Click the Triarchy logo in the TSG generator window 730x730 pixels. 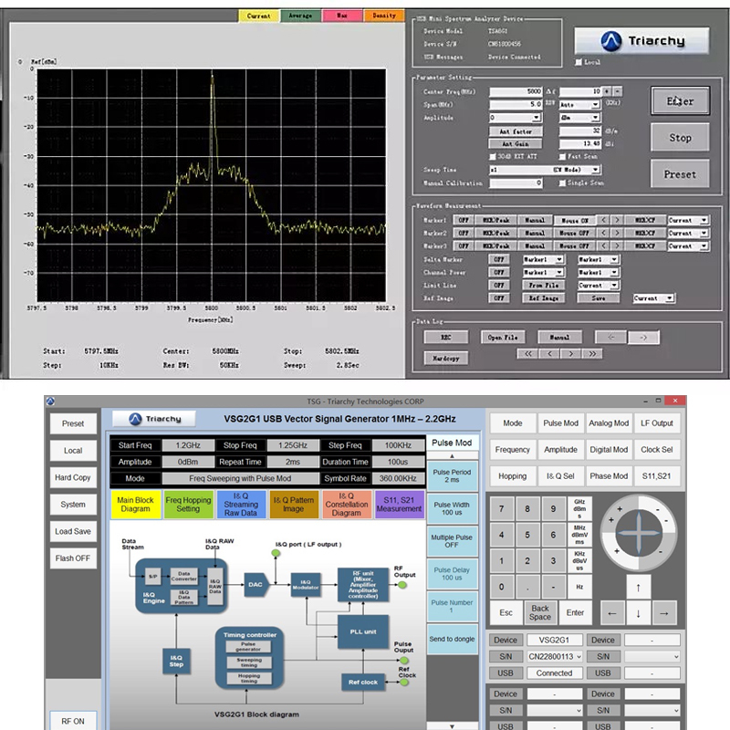[154, 419]
